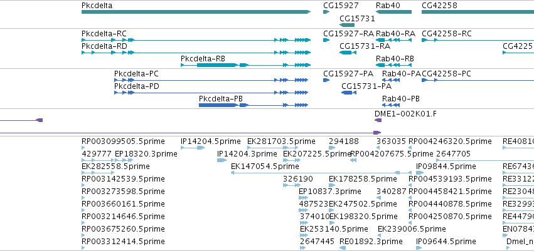Click the RP003675260.5prime EST label

123,229
